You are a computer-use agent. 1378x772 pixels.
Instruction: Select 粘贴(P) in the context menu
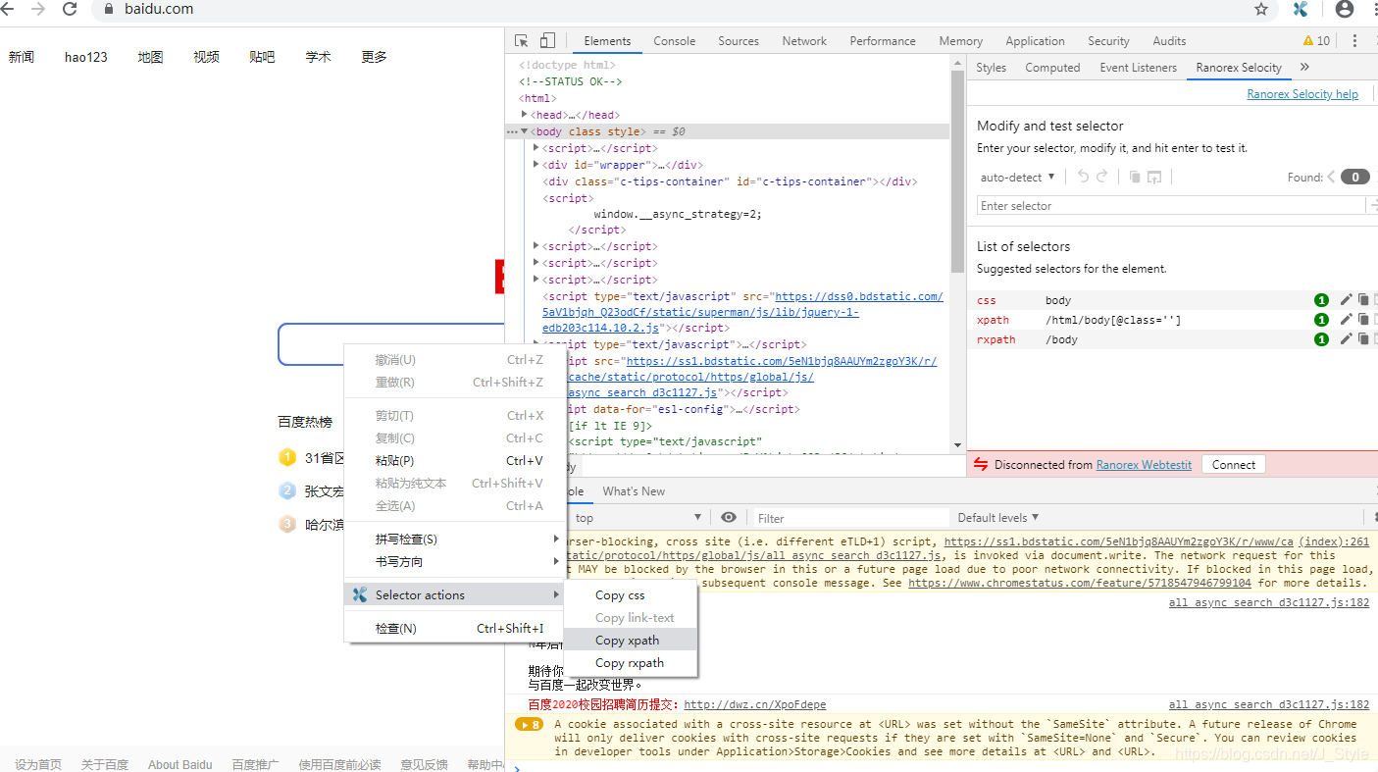point(454,461)
